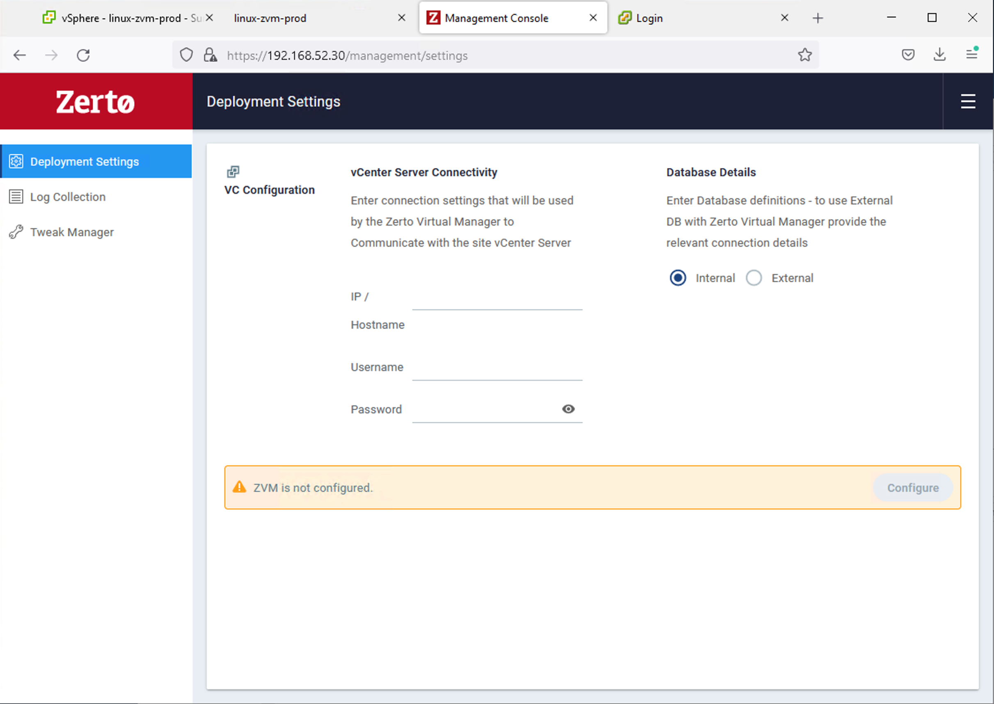Click the Deployment Settings gear icon
This screenshot has height=704, width=994.
point(16,161)
